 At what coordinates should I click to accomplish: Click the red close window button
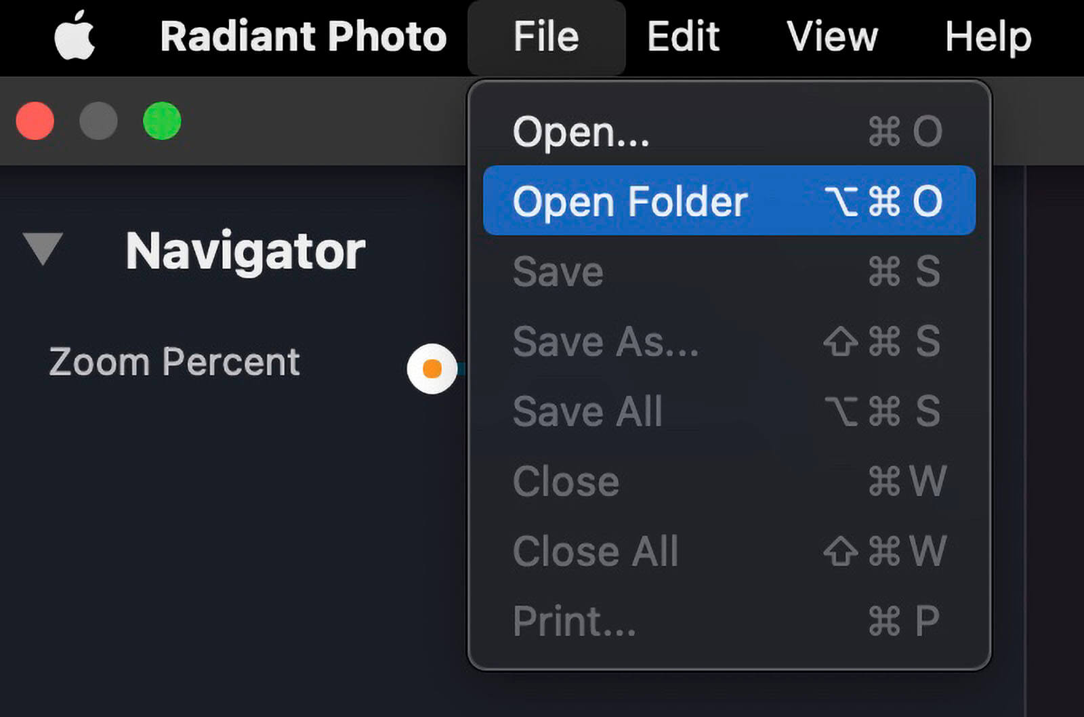(35, 121)
